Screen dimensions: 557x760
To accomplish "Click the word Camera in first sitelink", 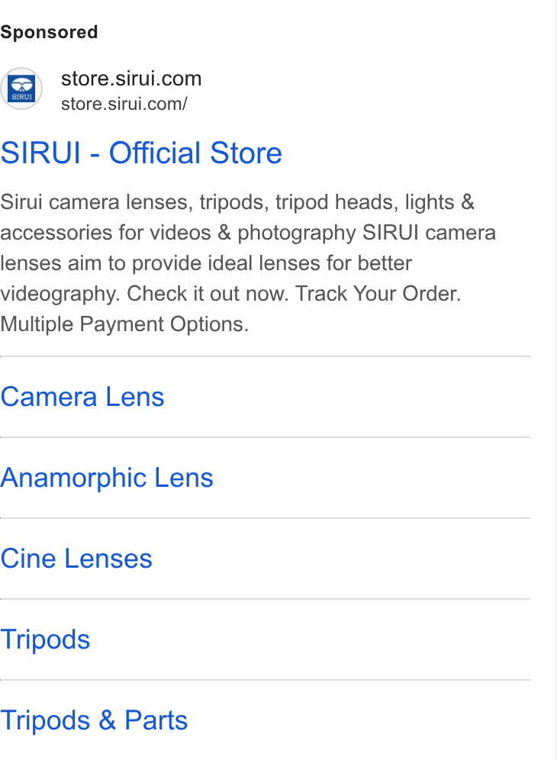I will point(49,397).
